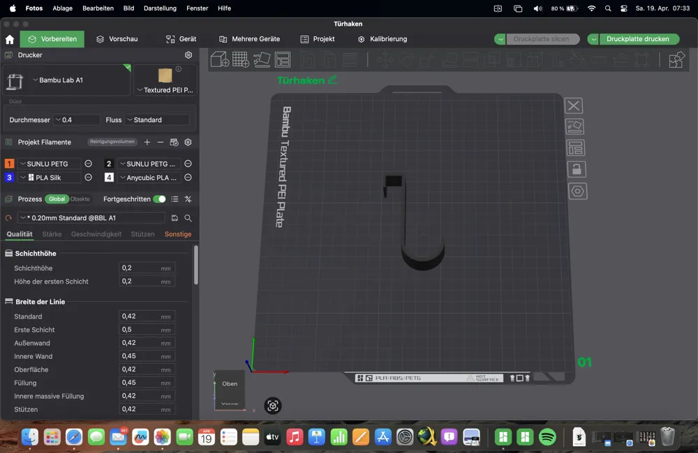Click Druckplatte slicen button

(x=542, y=39)
